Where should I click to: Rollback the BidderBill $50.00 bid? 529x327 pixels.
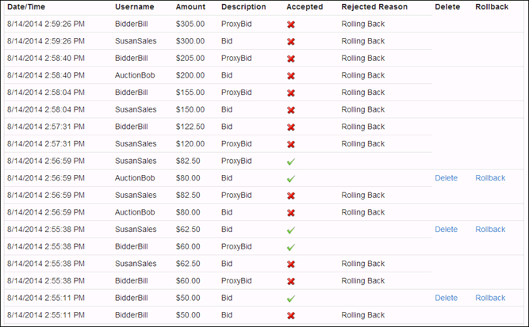pyautogui.click(x=490, y=298)
